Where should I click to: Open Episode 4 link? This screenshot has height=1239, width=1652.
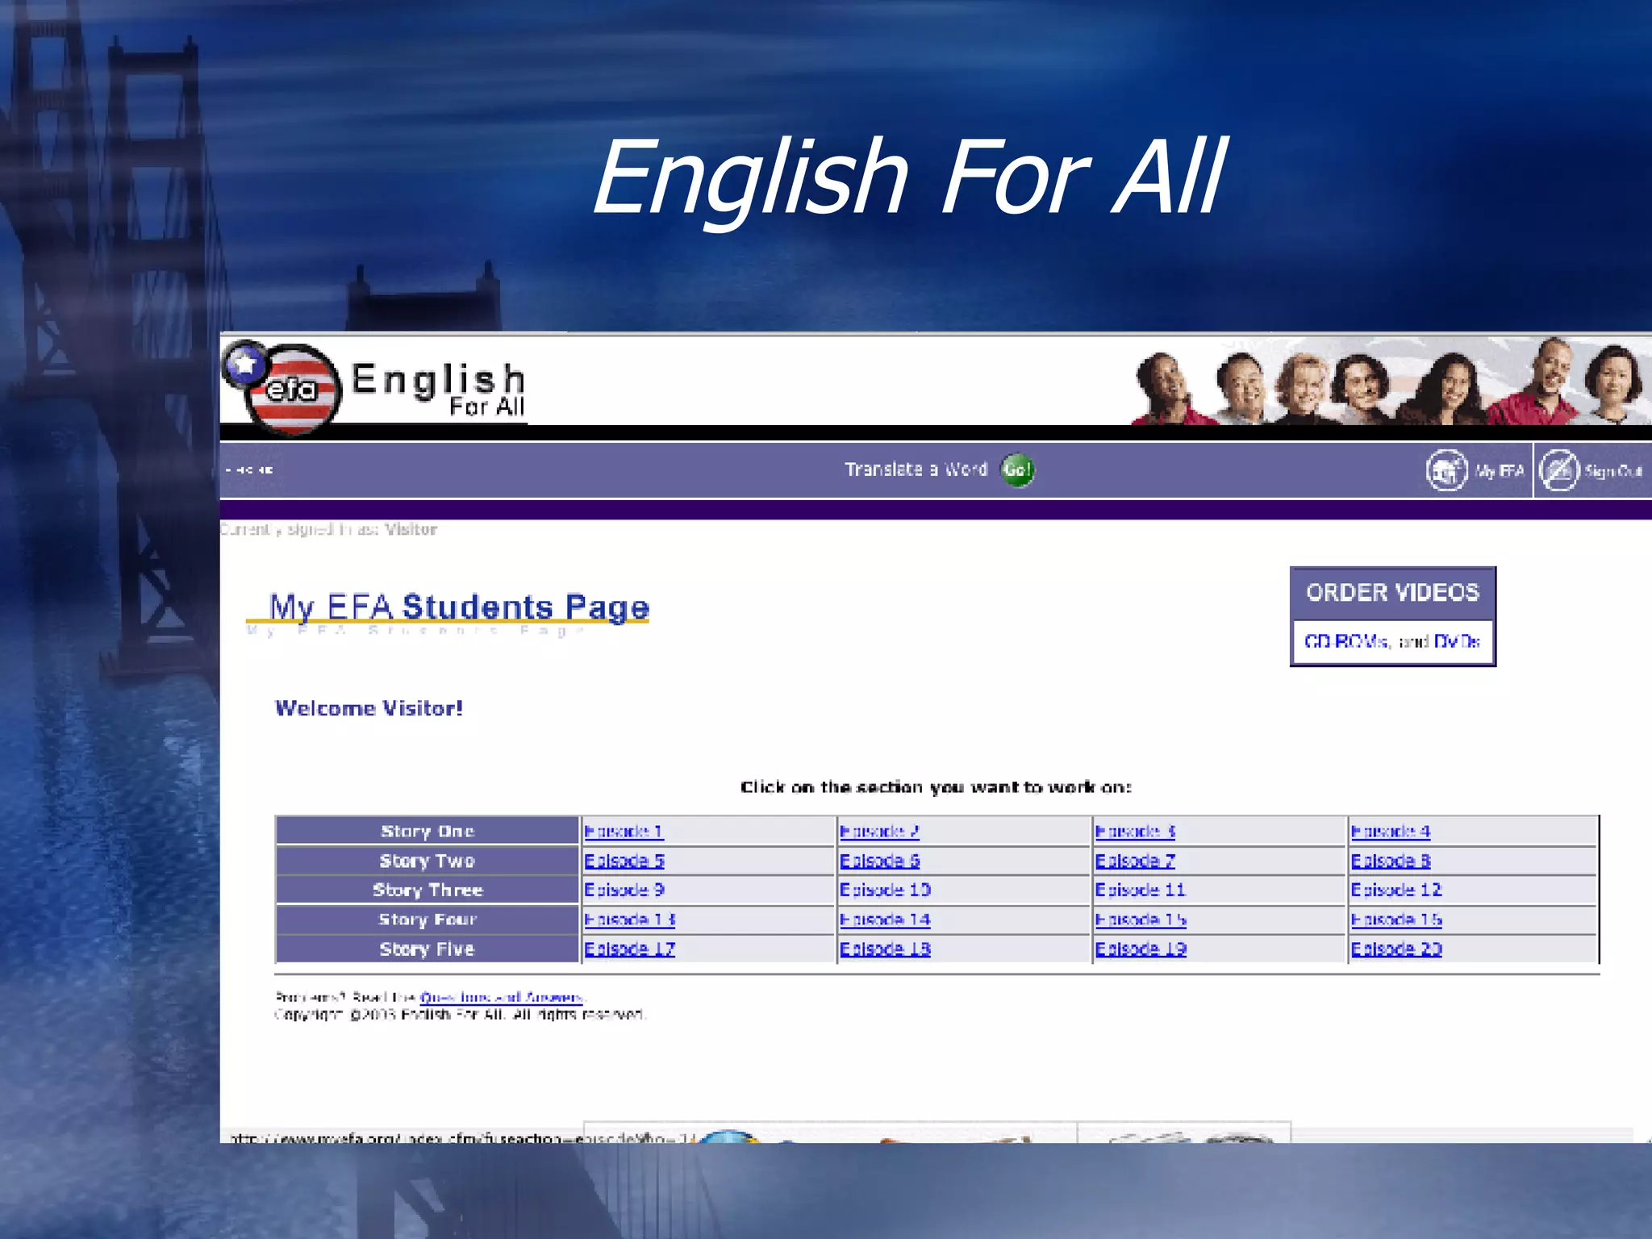(1391, 831)
